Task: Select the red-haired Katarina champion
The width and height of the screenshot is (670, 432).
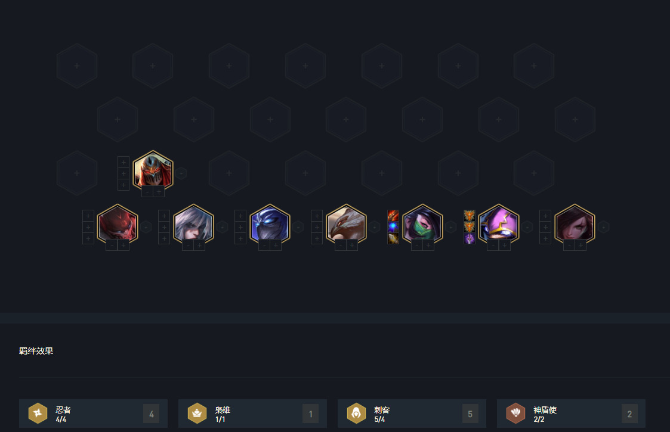Action: [575, 223]
